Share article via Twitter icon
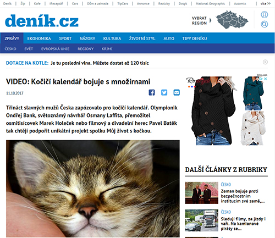Image resolution: width=275 pixels, height=238 pixels. 164,92
